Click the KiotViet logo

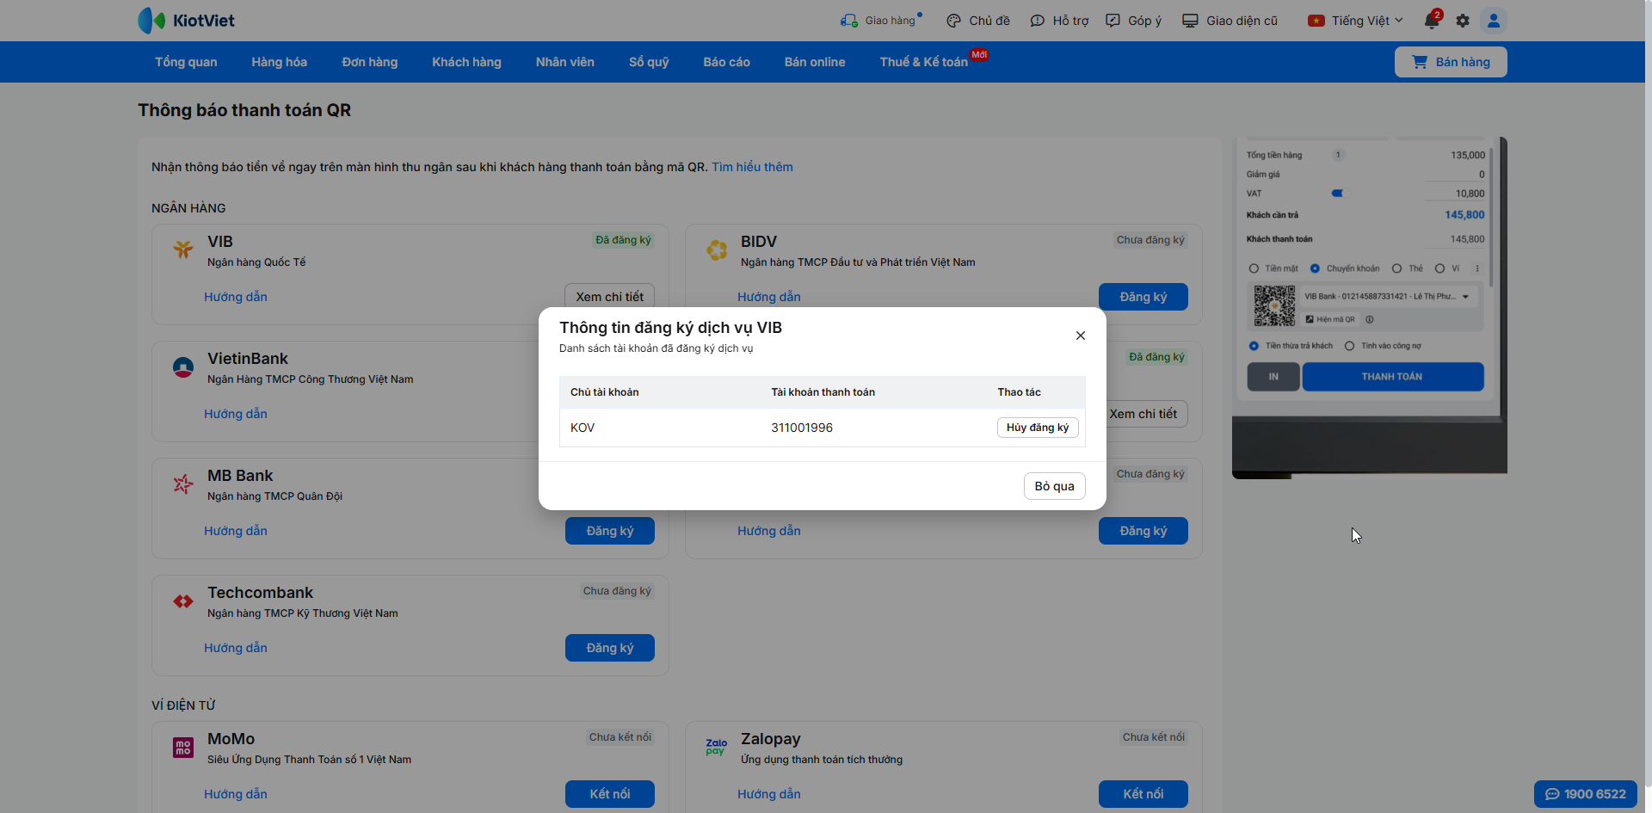pos(186,21)
